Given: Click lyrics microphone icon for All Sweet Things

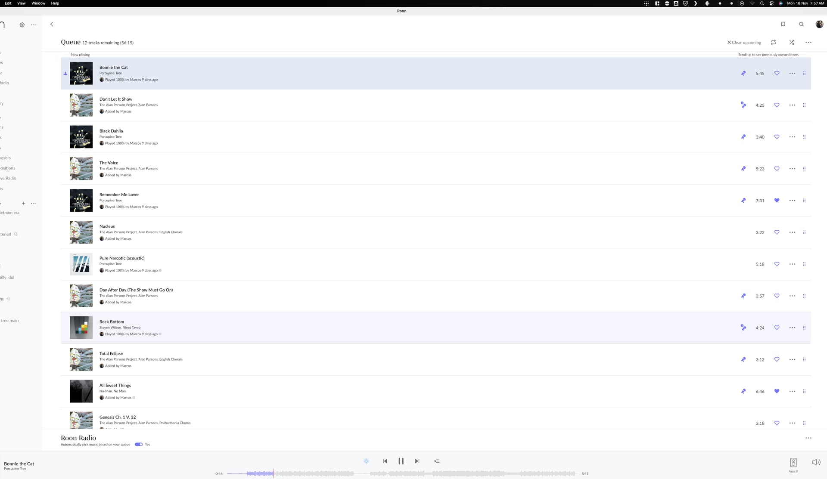Looking at the screenshot, I should tap(743, 391).
